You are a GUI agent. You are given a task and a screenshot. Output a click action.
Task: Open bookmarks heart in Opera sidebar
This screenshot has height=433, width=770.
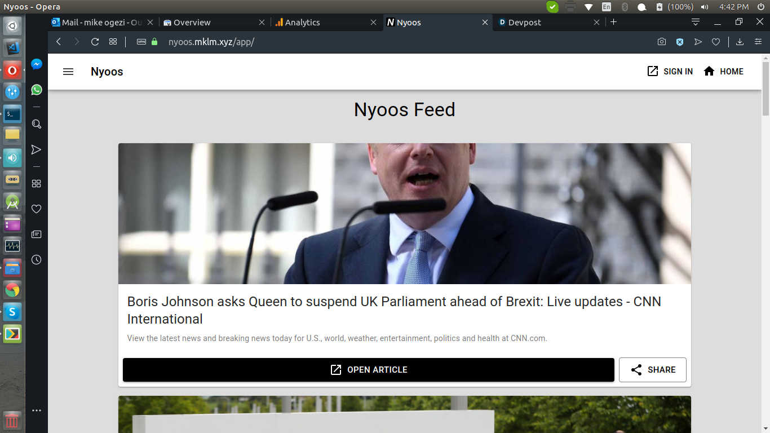pyautogui.click(x=37, y=209)
